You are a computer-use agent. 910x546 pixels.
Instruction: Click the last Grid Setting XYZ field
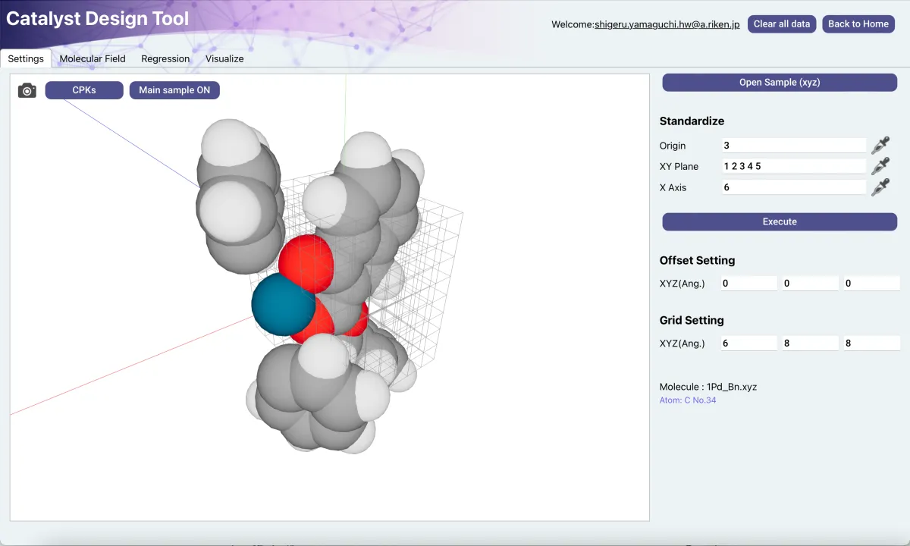[x=871, y=344]
